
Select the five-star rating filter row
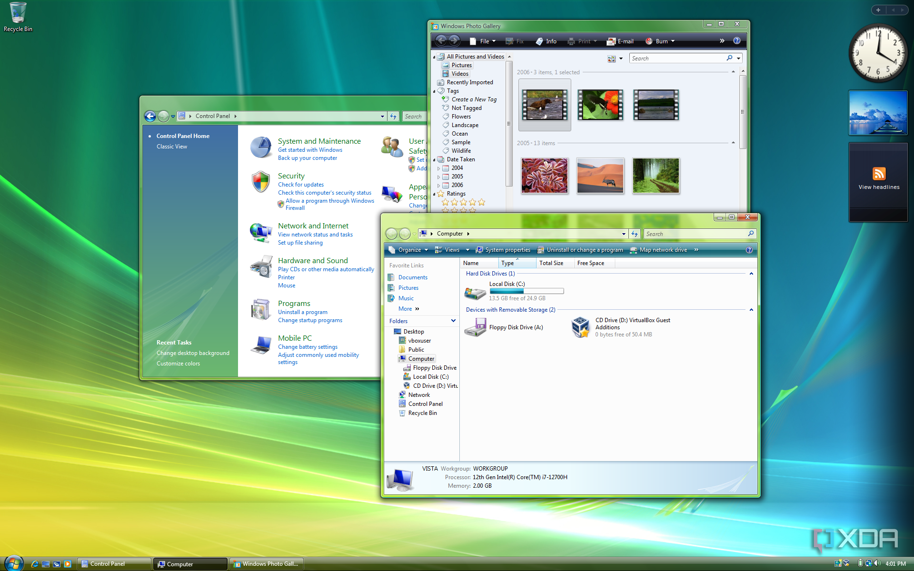point(463,202)
